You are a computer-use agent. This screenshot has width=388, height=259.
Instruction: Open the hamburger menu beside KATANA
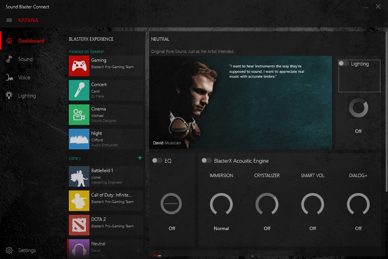(x=9, y=20)
